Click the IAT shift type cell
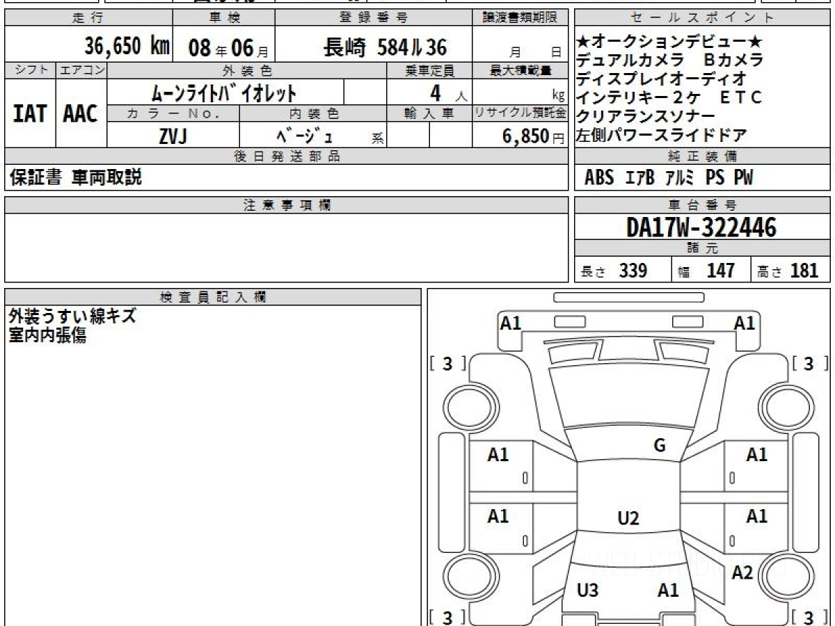The width and height of the screenshot is (835, 626). (30, 114)
